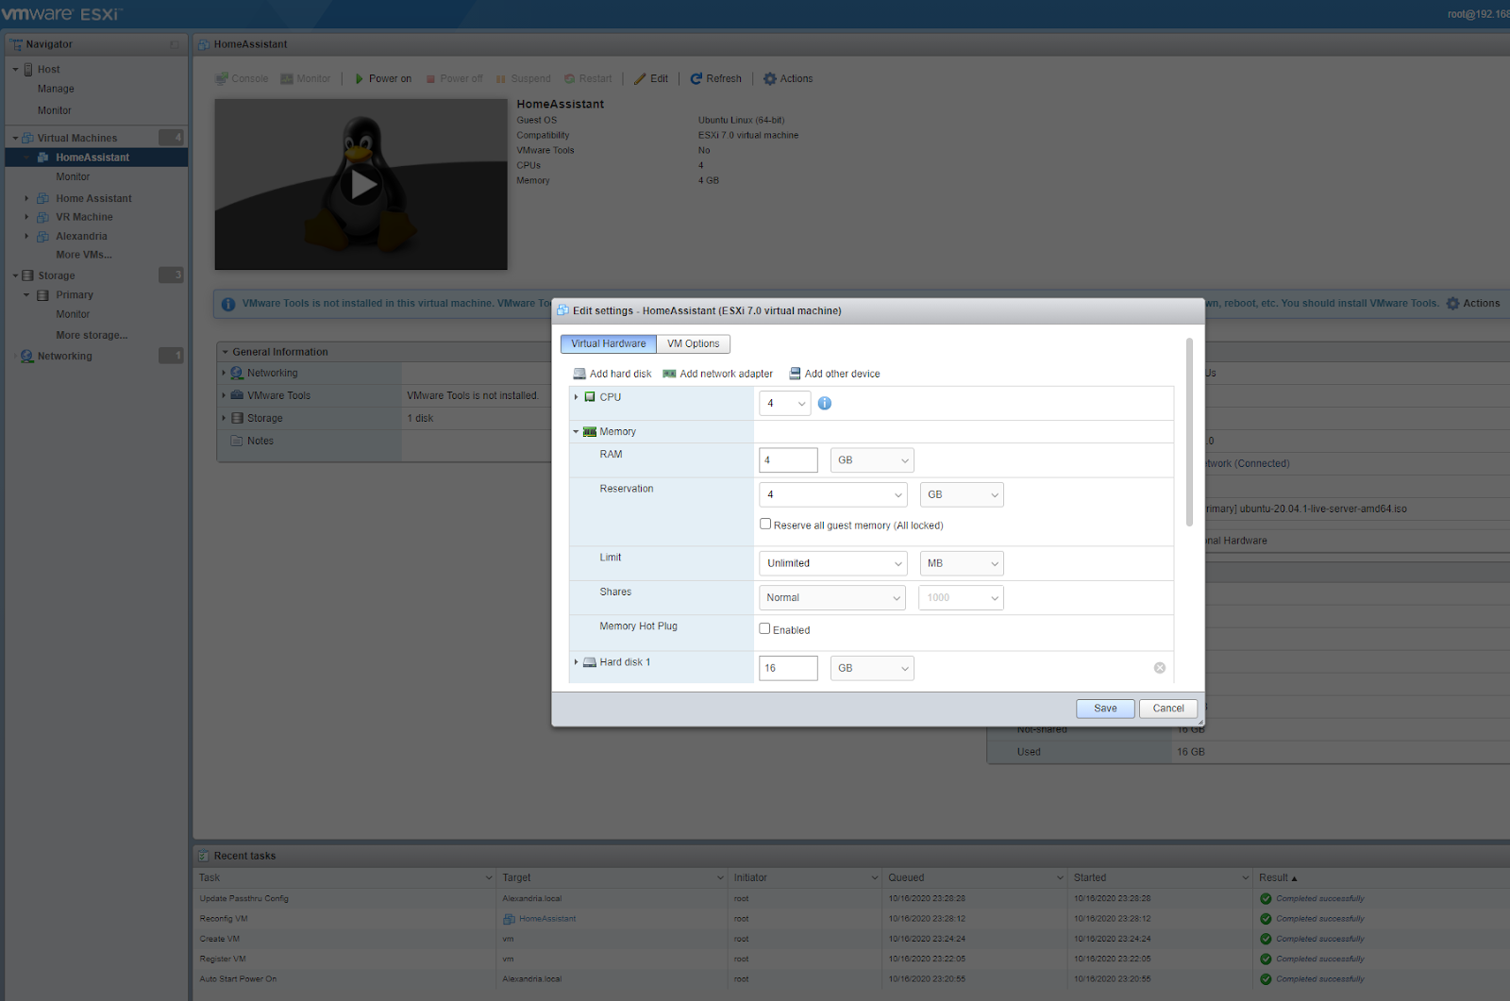
Task: Click the Add network adapter icon
Action: 669,374
